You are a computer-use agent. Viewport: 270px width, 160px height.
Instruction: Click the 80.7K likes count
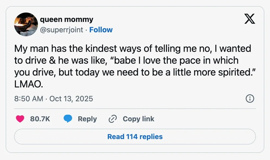pyautogui.click(x=40, y=119)
